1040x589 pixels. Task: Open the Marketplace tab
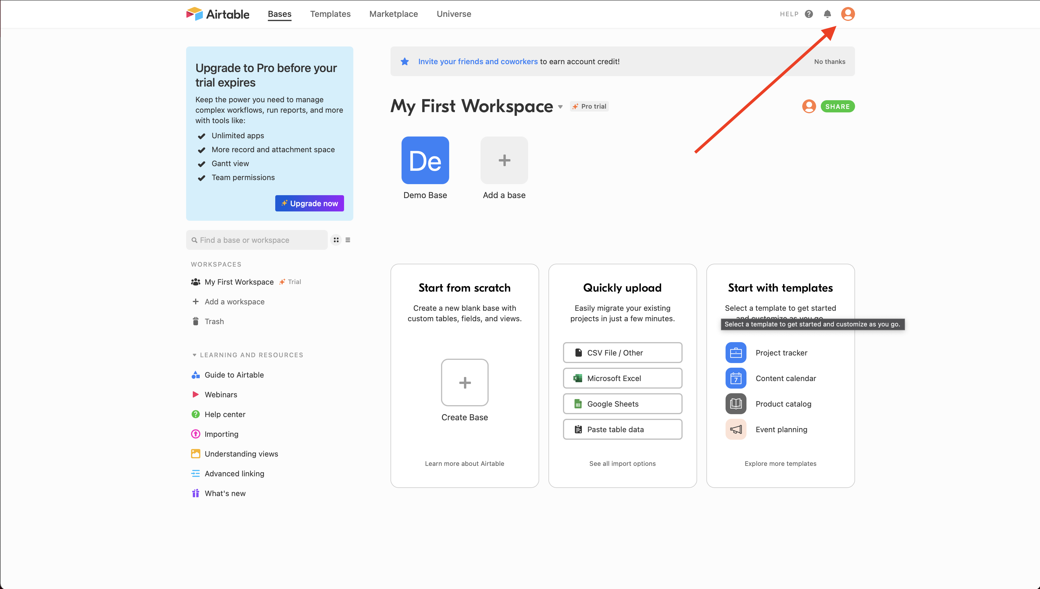[x=393, y=14]
